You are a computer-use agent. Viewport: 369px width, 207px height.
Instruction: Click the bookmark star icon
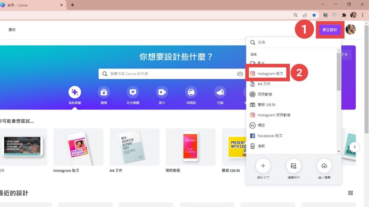tap(314, 15)
